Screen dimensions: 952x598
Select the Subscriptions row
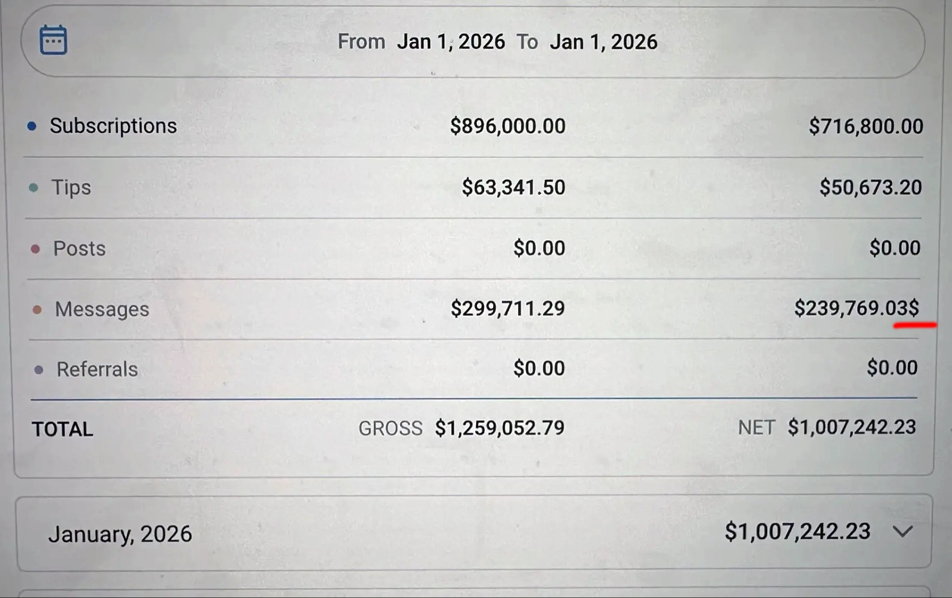(x=113, y=126)
